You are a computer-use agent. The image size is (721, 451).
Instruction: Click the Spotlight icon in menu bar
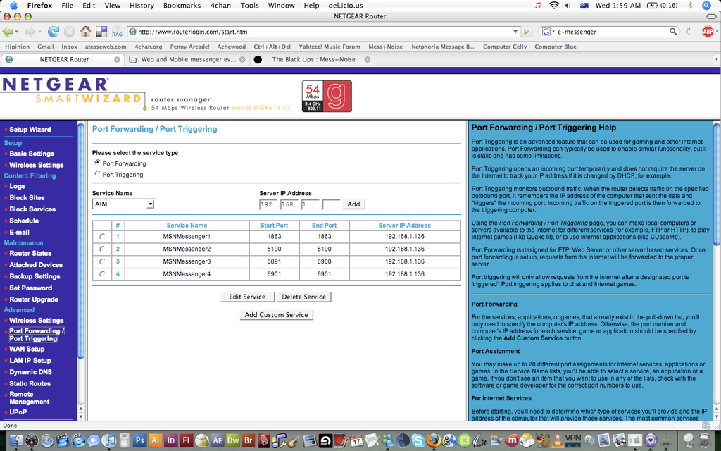(x=706, y=6)
